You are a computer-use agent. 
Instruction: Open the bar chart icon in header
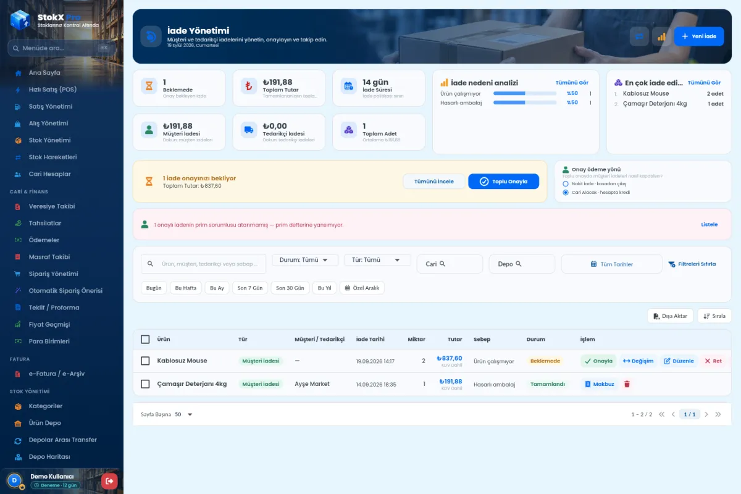[661, 36]
